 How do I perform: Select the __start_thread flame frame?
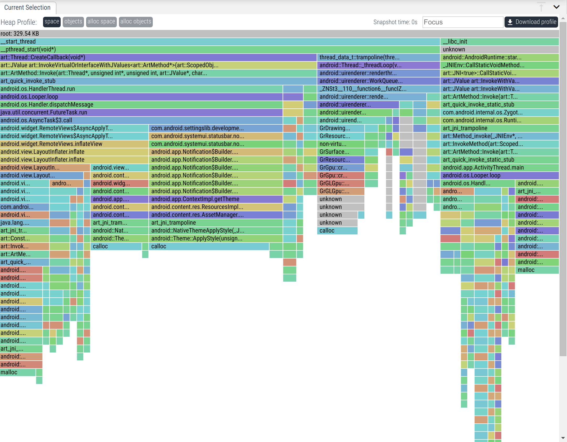coord(220,41)
